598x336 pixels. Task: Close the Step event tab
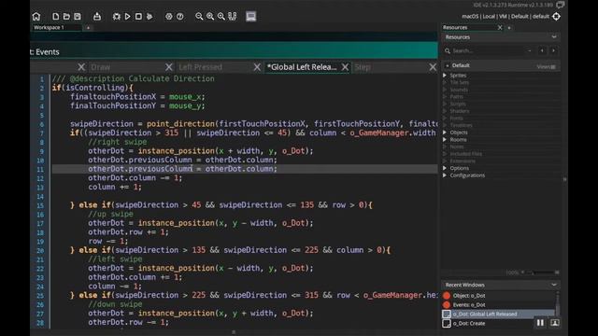pyautogui.click(x=433, y=67)
